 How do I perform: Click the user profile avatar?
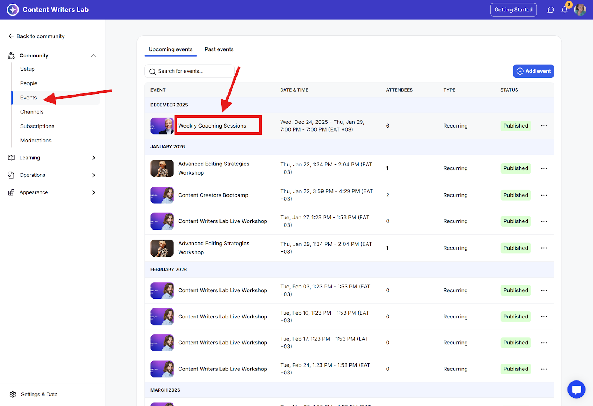pyautogui.click(x=580, y=10)
